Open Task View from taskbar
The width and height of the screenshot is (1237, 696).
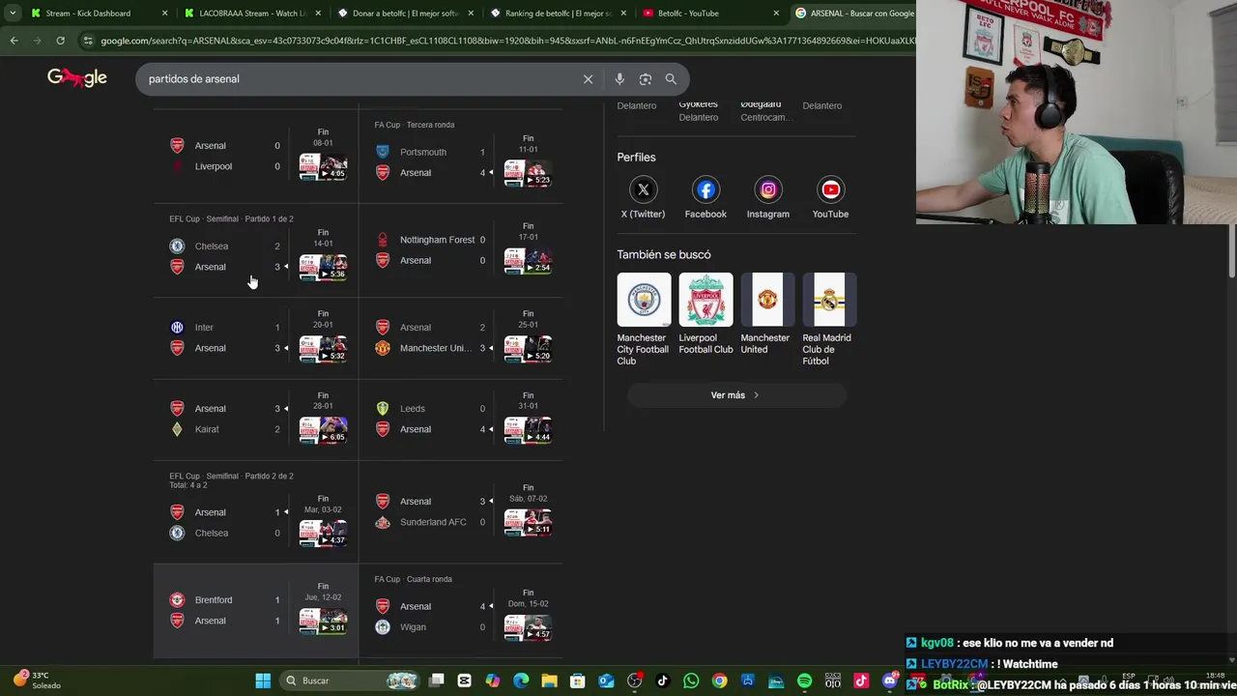tap(436, 681)
